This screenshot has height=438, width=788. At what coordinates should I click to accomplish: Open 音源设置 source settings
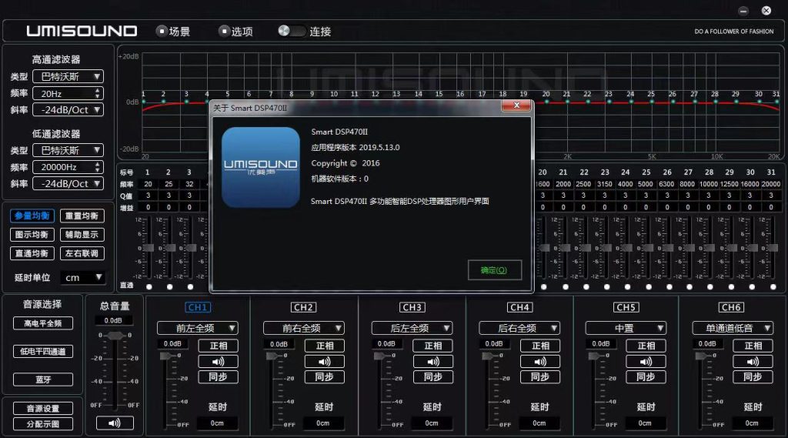pyautogui.click(x=43, y=408)
